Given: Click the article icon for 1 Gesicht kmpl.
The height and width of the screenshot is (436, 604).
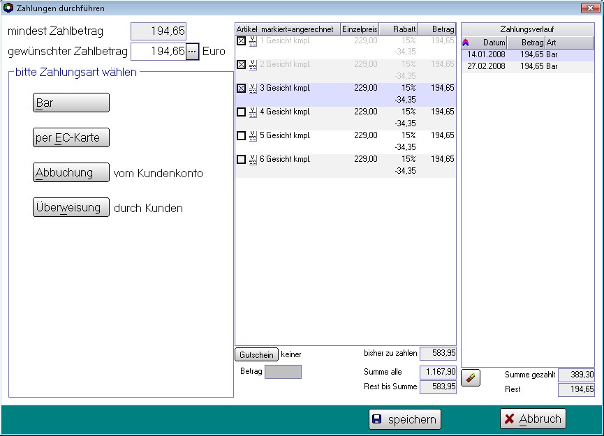Looking at the screenshot, I should pos(253,41).
